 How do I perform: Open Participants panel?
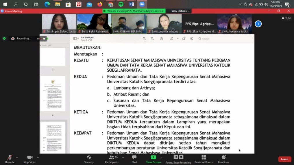pos(112,159)
